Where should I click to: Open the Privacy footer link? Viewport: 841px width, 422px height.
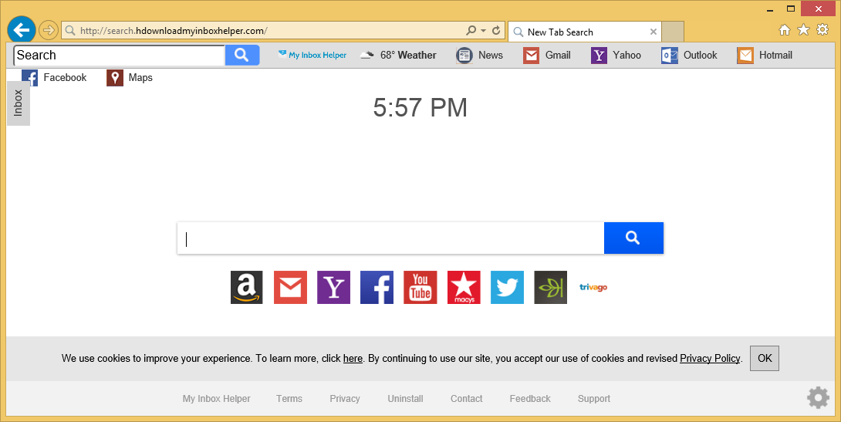[x=345, y=398]
